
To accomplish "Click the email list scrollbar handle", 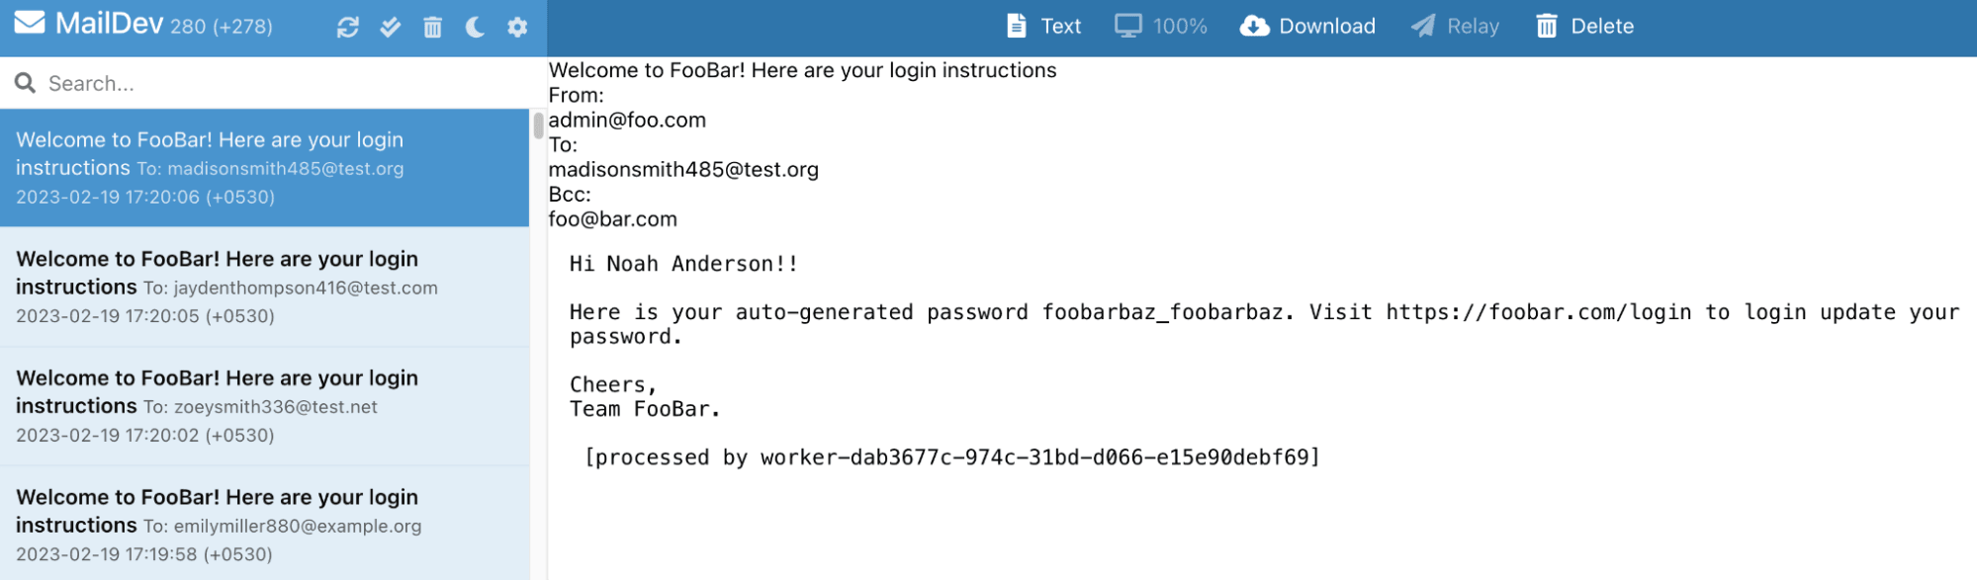I will point(539,125).
